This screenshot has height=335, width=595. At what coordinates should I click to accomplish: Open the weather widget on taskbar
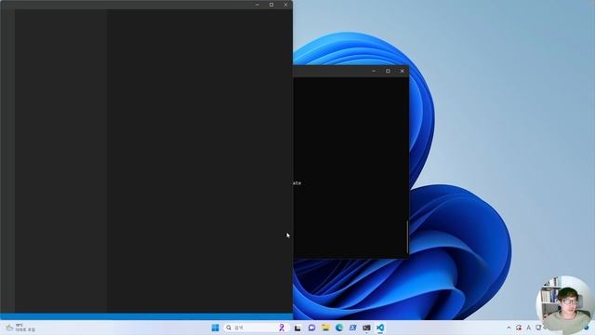[x=20, y=328]
